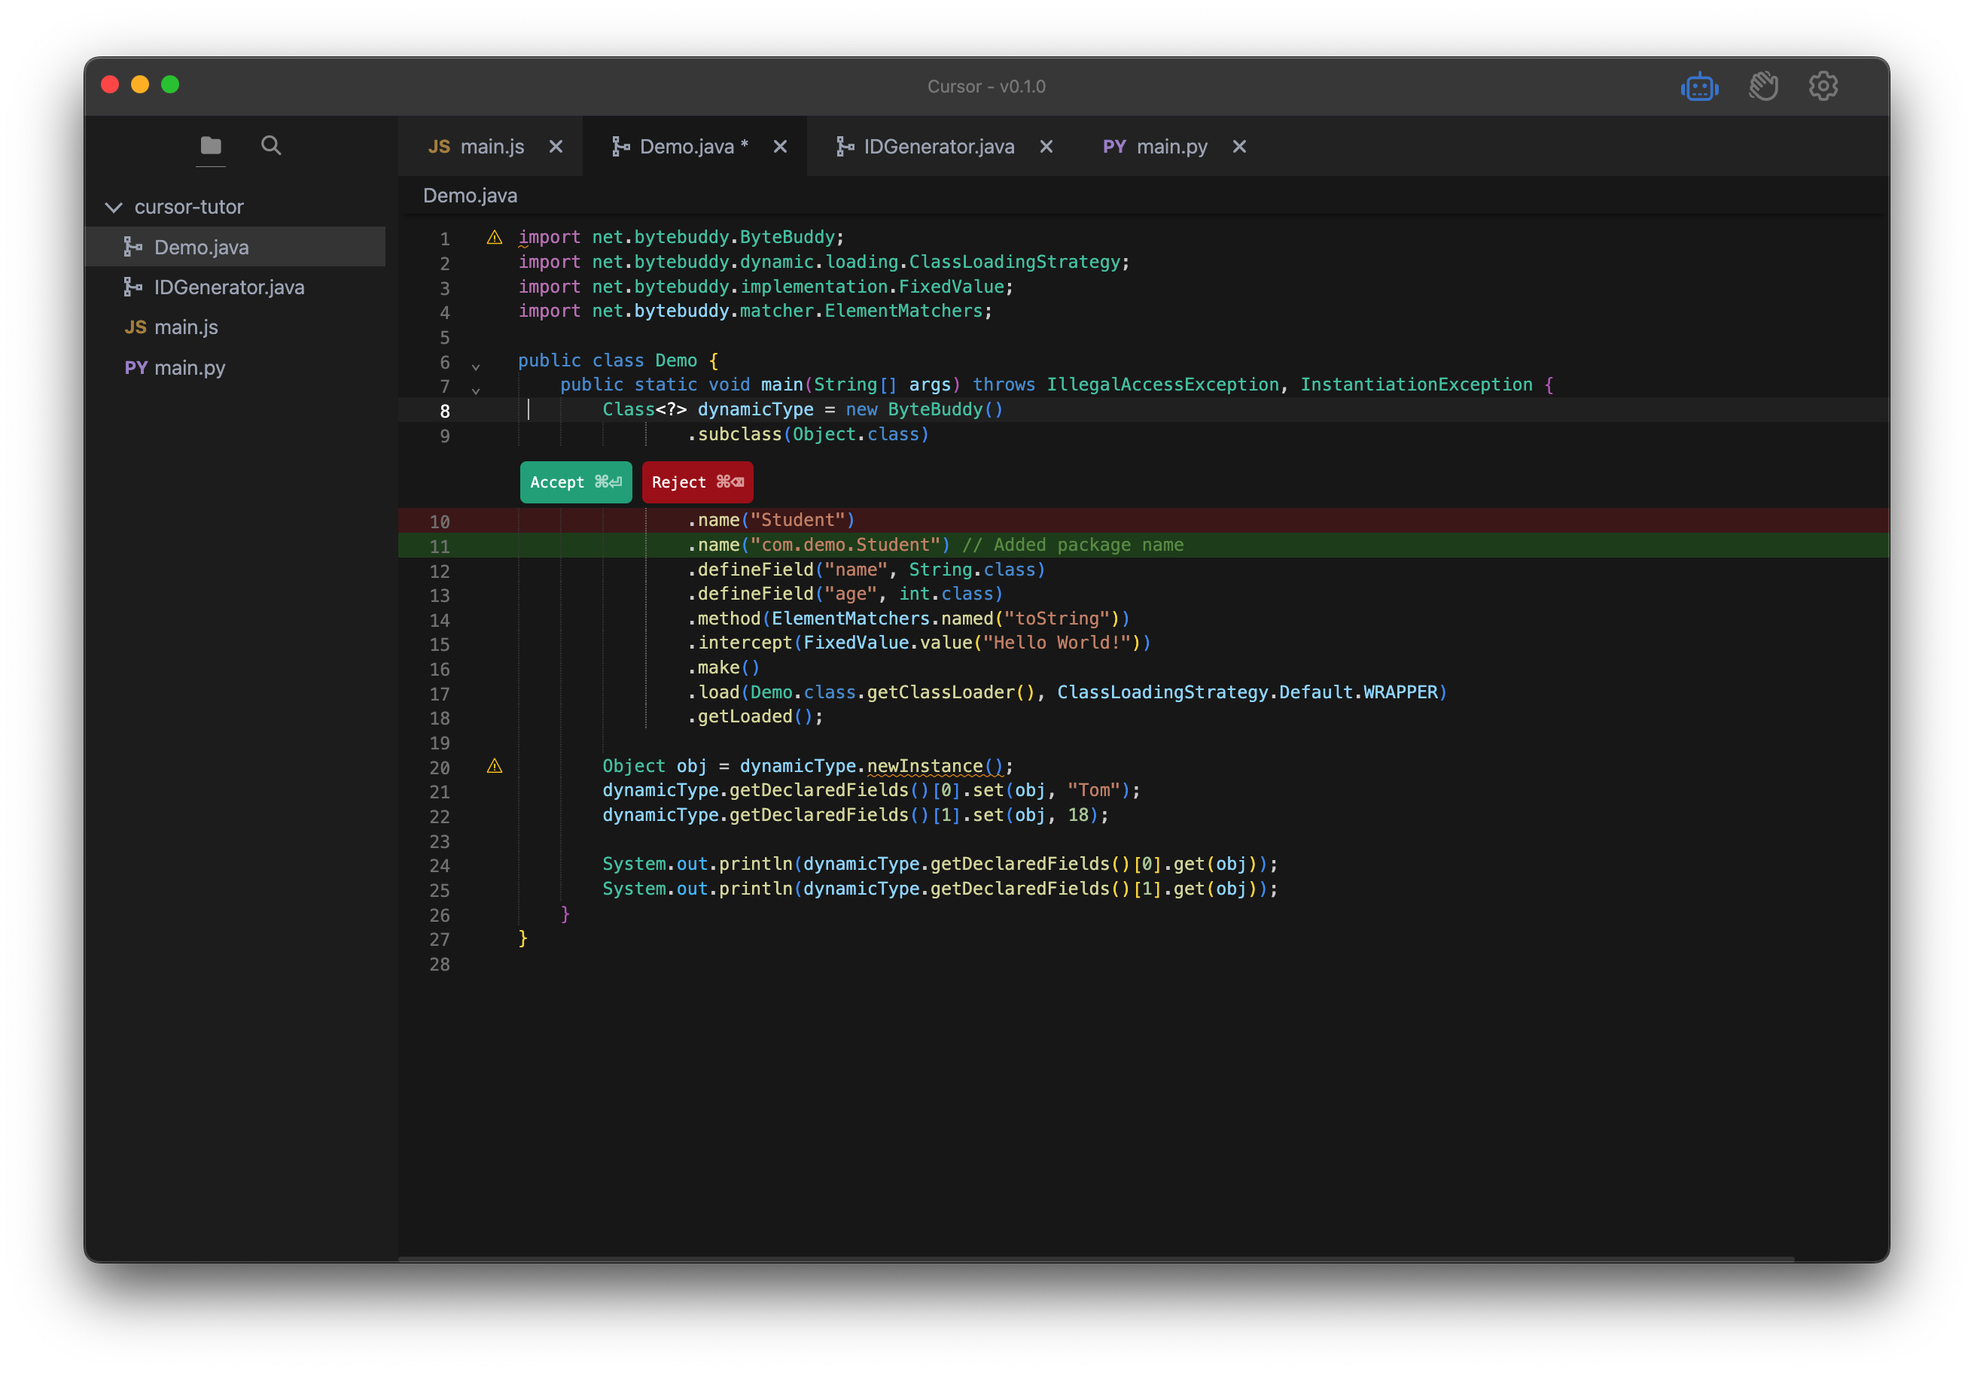This screenshot has width=1974, height=1374.
Task: Open main.js in the file tree
Action: tap(186, 327)
